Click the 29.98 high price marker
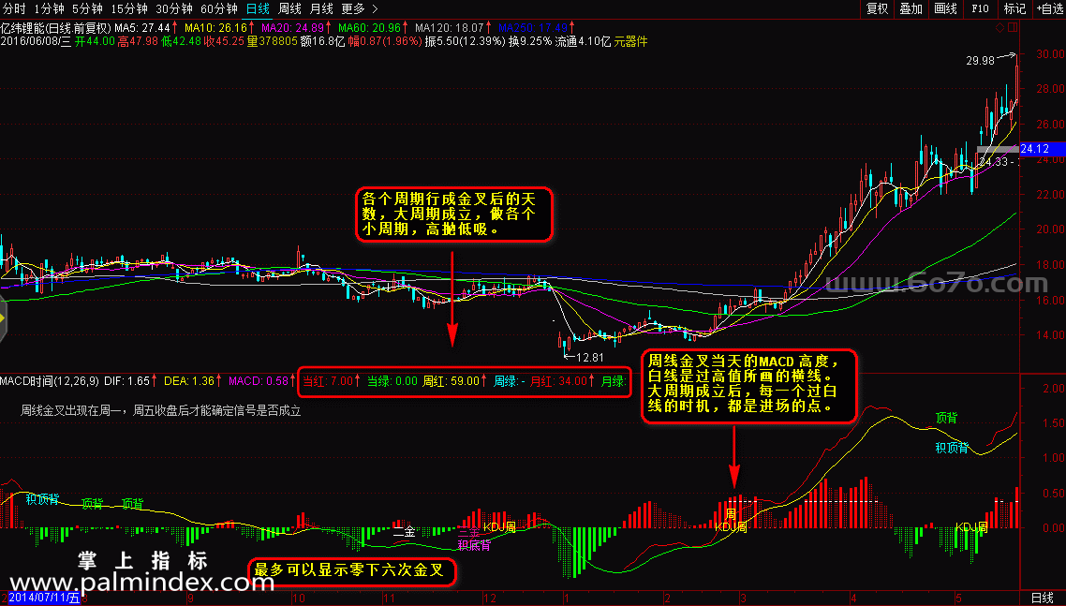Screen dimensions: 1066x606 [x=980, y=61]
